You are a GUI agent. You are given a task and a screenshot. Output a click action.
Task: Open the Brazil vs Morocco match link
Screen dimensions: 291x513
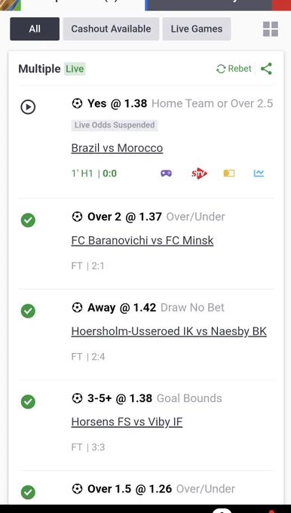tap(117, 148)
